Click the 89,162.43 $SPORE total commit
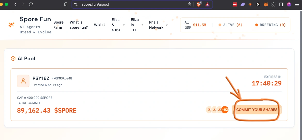This screenshot has height=140, width=302. [x=47, y=110]
